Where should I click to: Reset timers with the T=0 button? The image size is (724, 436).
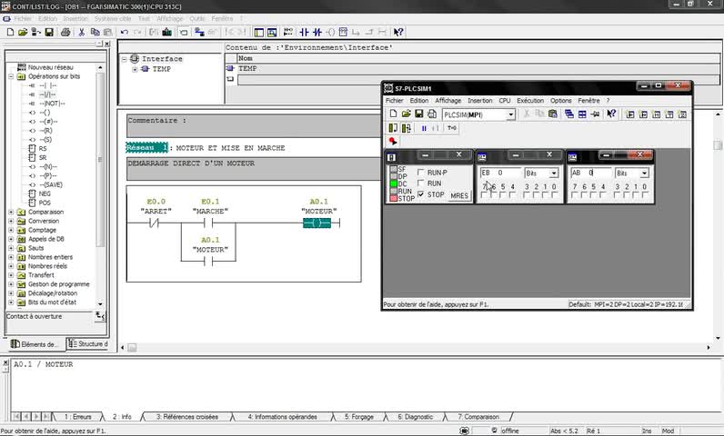click(x=452, y=128)
